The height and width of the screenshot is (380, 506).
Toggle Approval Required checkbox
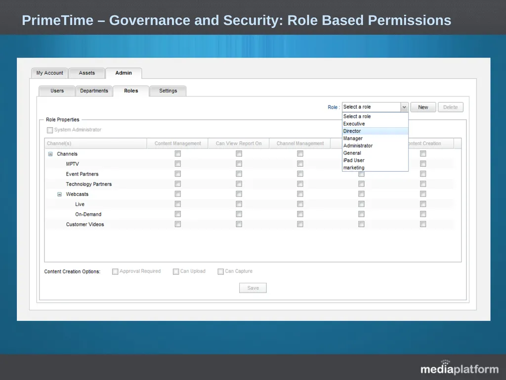[115, 272]
